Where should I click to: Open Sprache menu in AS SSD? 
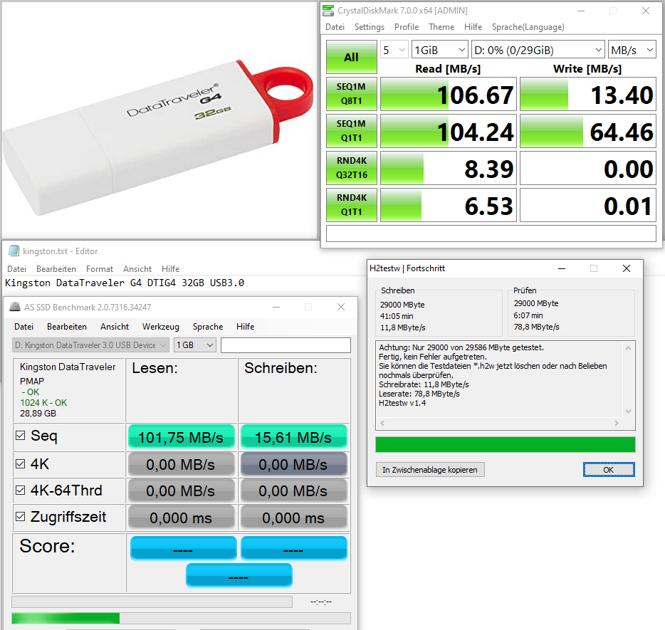208,327
